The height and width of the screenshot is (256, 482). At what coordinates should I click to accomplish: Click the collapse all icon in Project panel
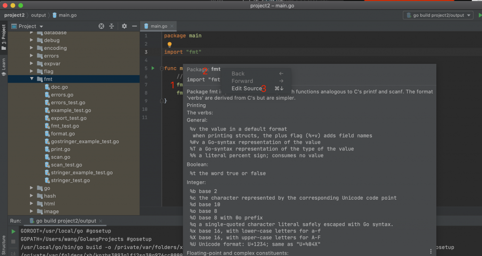(x=112, y=26)
